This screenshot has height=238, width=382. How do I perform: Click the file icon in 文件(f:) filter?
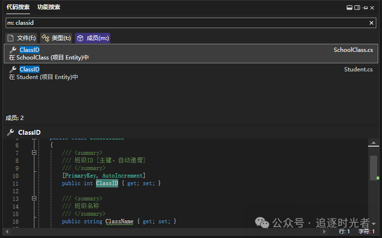(11, 38)
